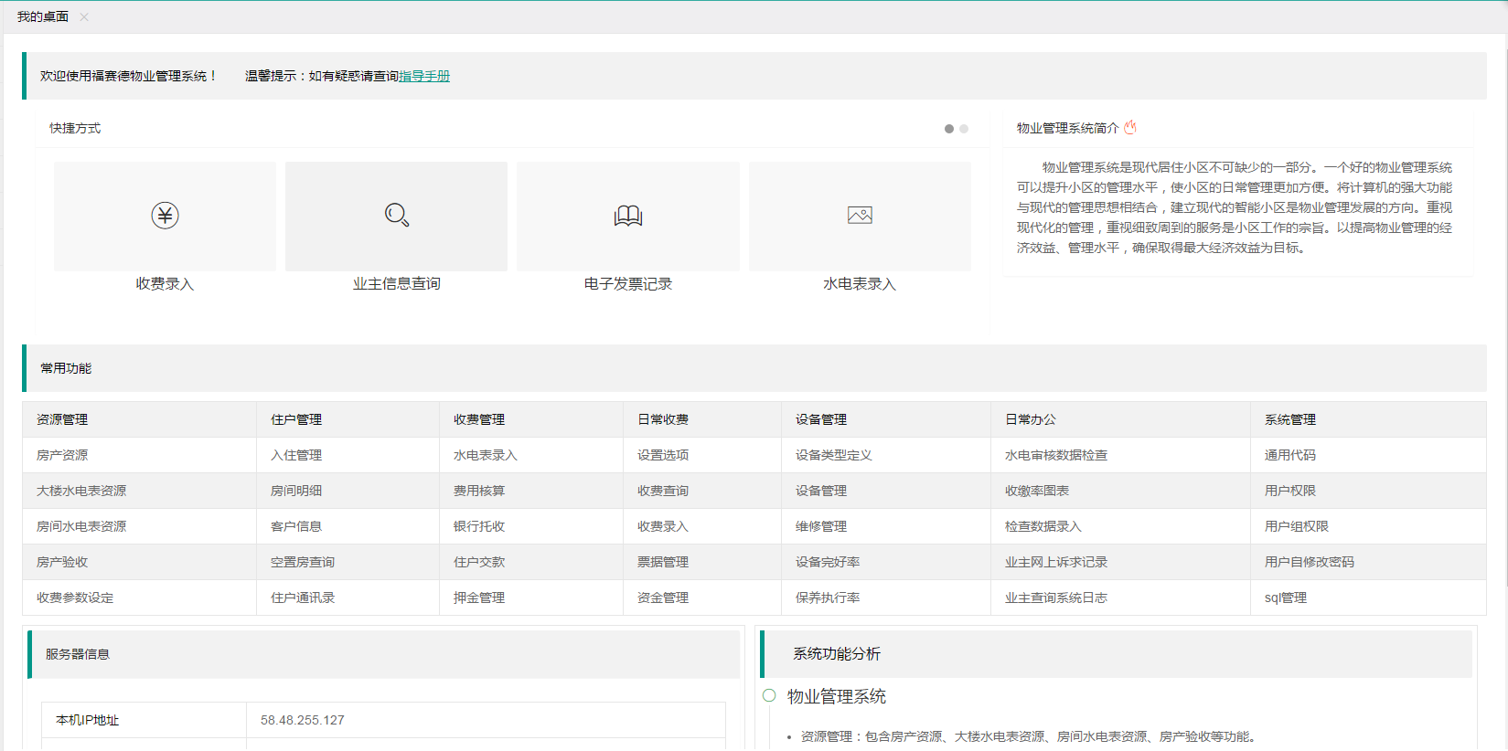Open the 电子发票记录 shortcut label
The image size is (1508, 751).
(x=628, y=284)
